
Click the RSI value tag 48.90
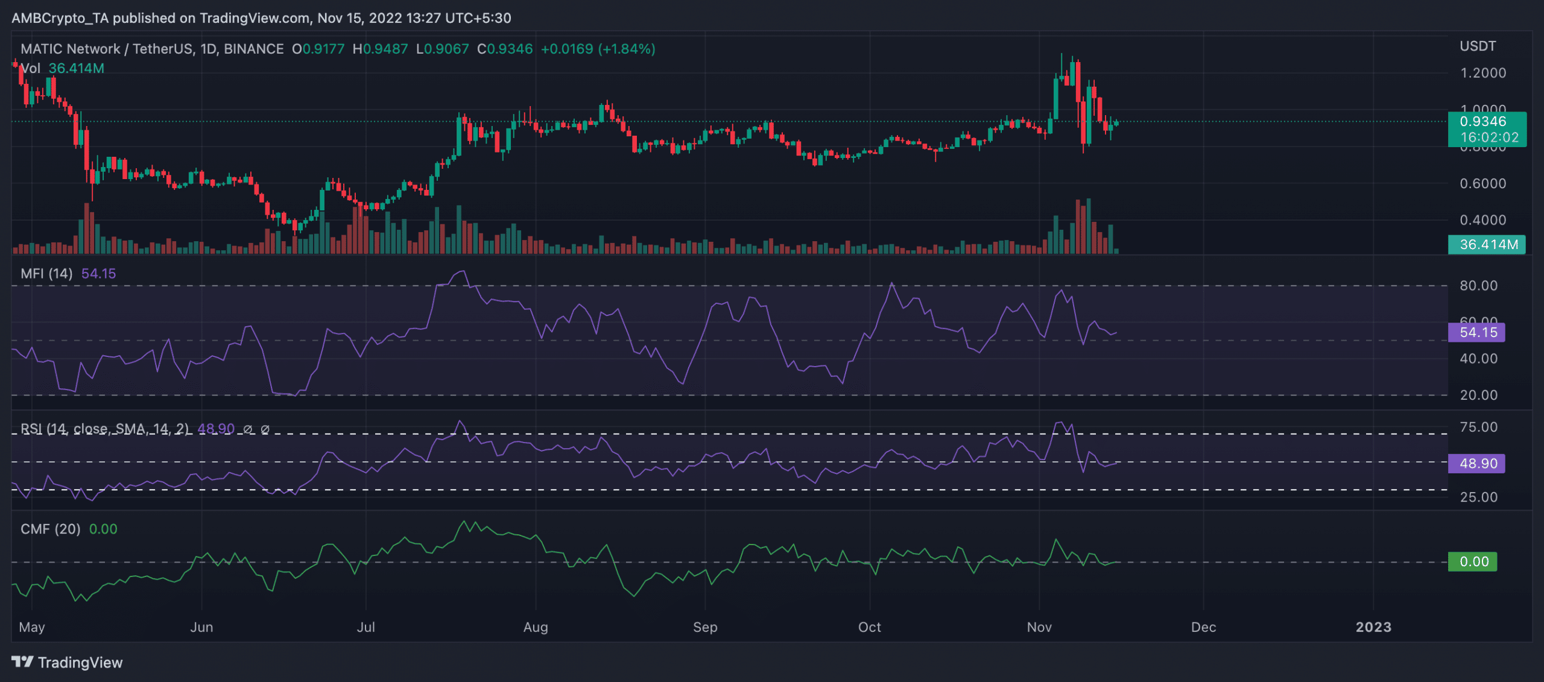pyautogui.click(x=1476, y=464)
